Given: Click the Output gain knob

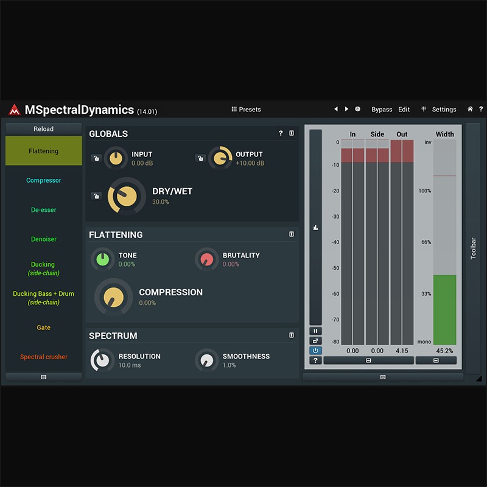Looking at the screenshot, I should (x=220, y=158).
